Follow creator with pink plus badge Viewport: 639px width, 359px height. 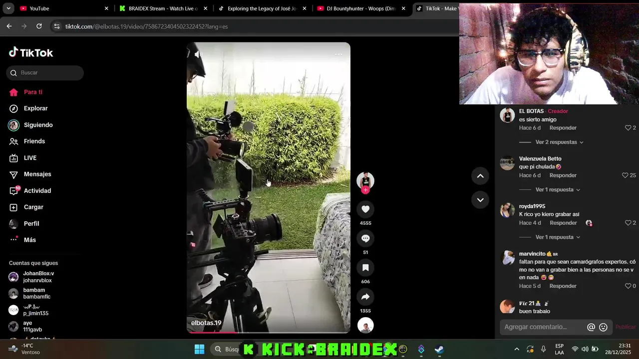pyautogui.click(x=365, y=190)
